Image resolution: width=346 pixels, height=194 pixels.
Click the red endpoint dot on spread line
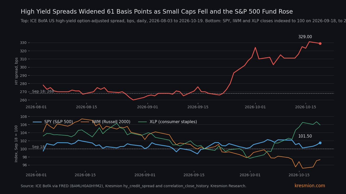point(320,43)
